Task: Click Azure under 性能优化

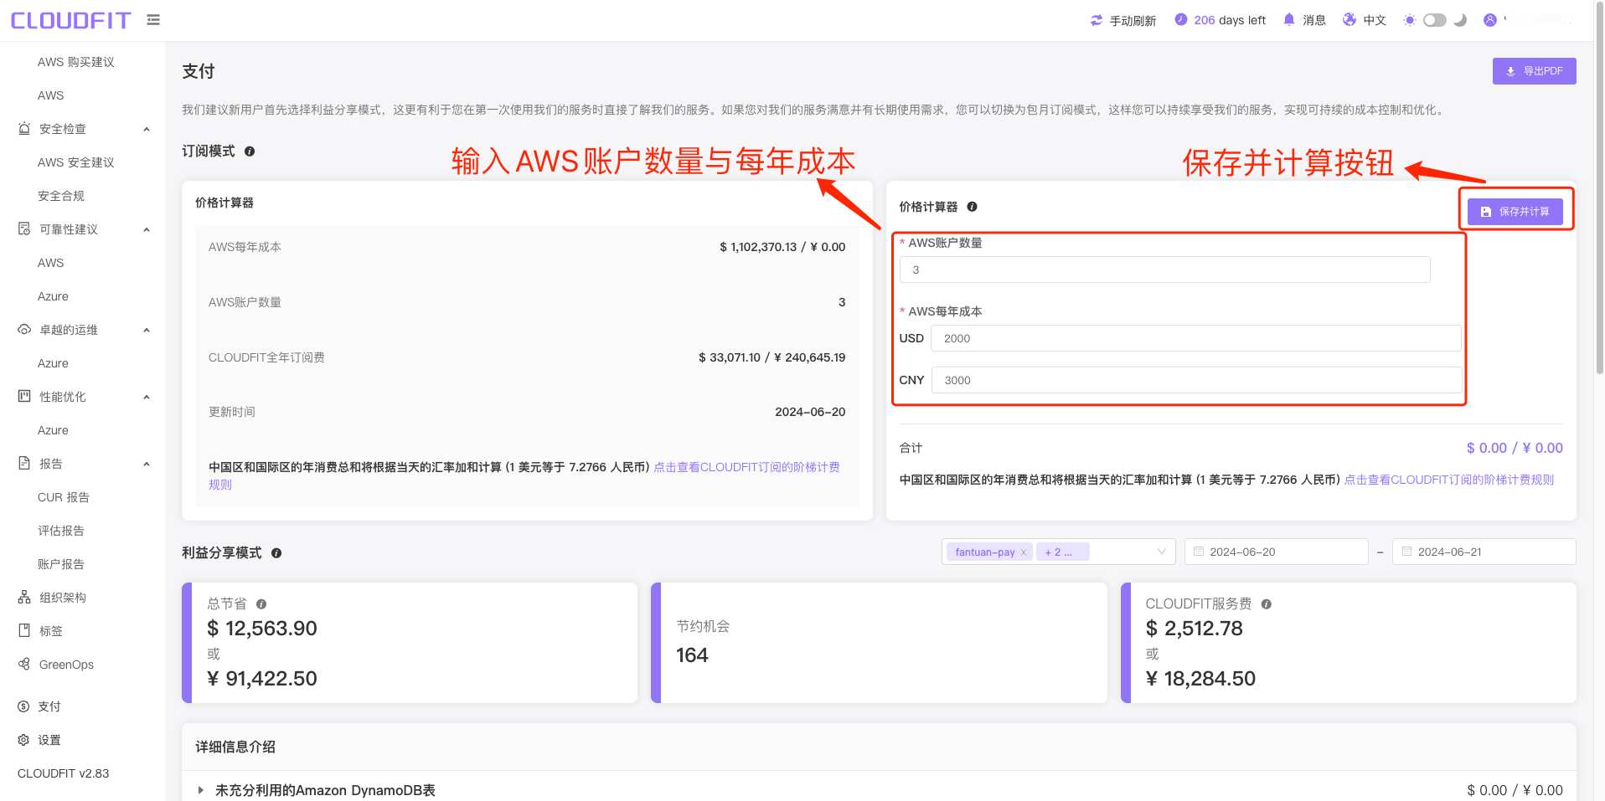Action: pyautogui.click(x=53, y=430)
